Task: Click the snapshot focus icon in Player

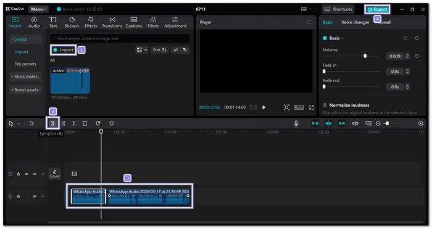Action: [286, 107]
